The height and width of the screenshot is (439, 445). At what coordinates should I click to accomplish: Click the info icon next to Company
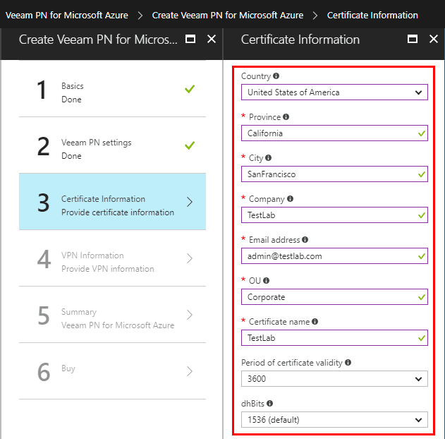point(291,199)
